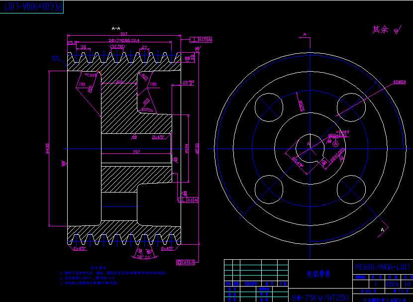Select the 85.4 keyway depth dimension
The image size is (413, 302).
(x=298, y=163)
